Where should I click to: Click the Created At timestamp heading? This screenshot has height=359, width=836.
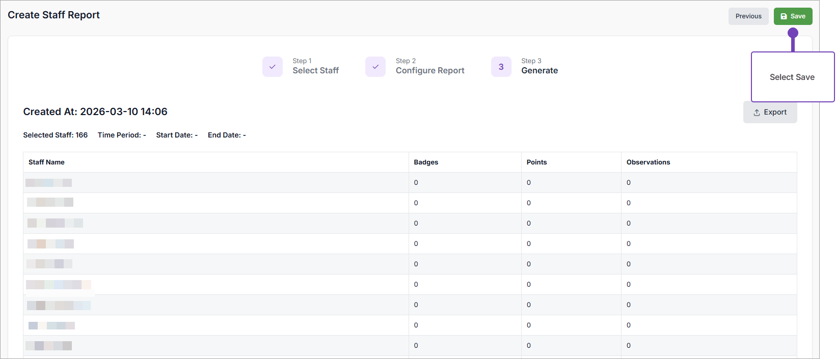point(95,112)
